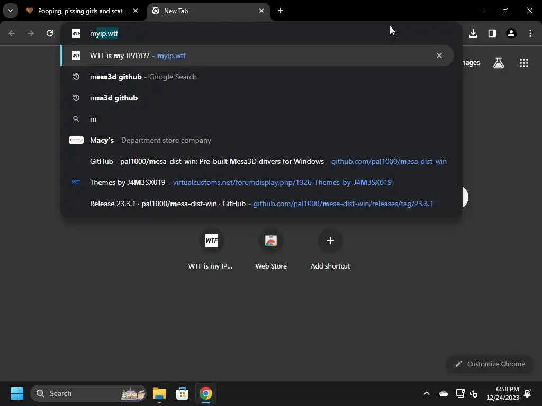Open Microsoft Store from taskbar

tap(182, 393)
